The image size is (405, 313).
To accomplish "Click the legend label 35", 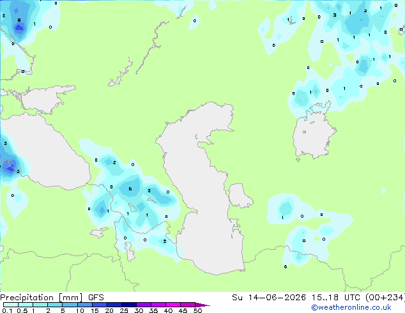I will pos(153,310).
